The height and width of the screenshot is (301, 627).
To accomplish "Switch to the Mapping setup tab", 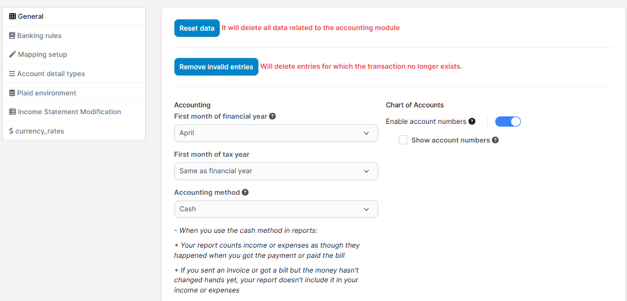I will point(42,55).
